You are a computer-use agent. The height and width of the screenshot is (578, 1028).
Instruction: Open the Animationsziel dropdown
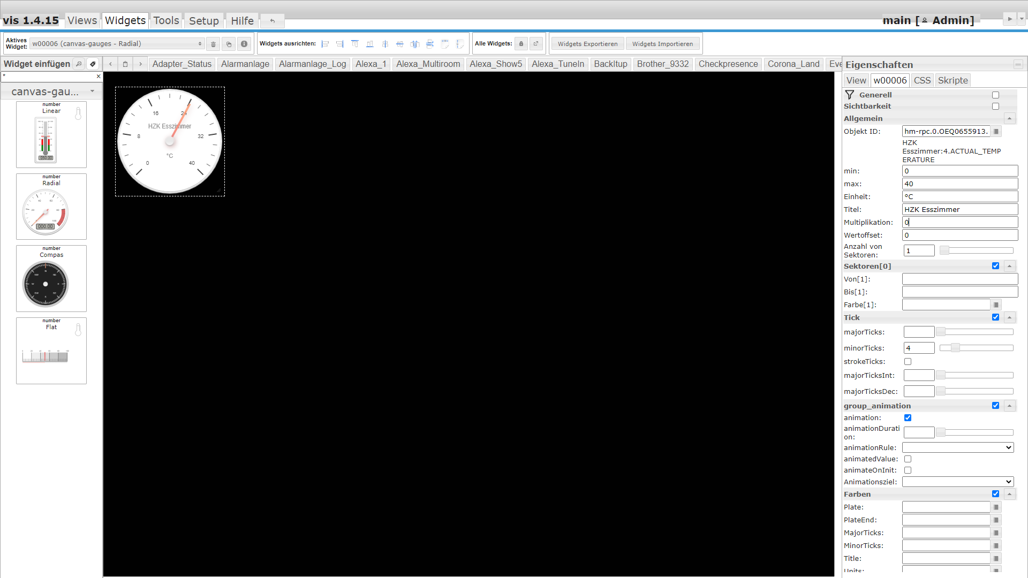[x=957, y=482]
